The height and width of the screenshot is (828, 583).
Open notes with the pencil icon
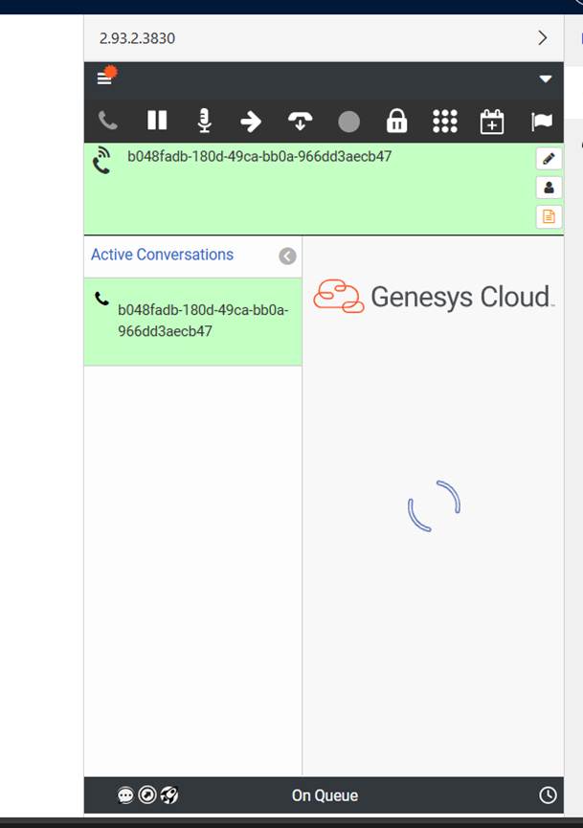click(549, 159)
